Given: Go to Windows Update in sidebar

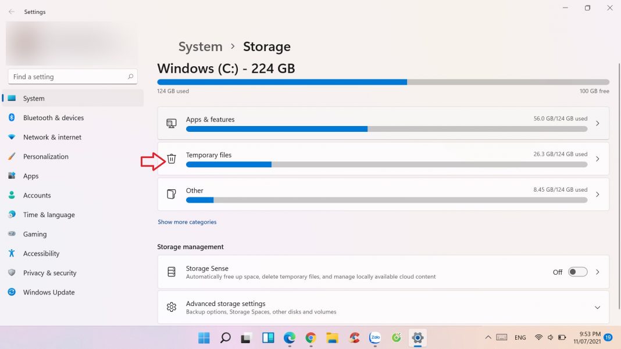Looking at the screenshot, I should pos(49,292).
